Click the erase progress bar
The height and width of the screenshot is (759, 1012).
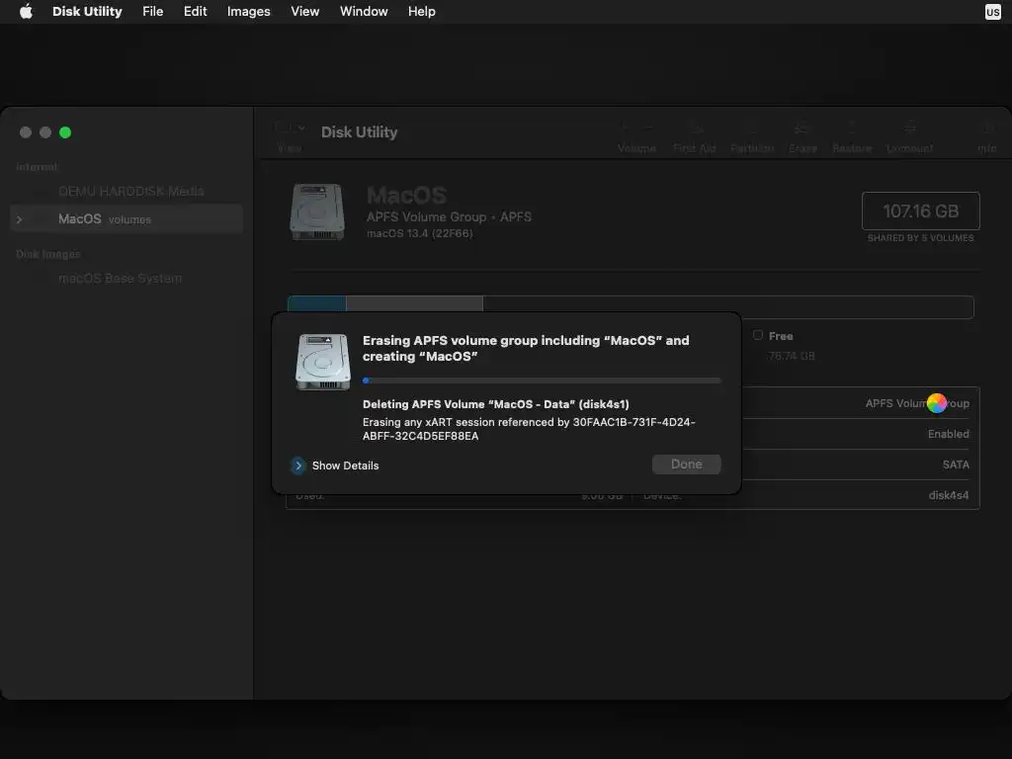coord(542,380)
